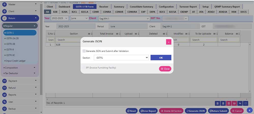Click the Backup cloud icon
The height and width of the screenshot is (114, 254).
click(4, 109)
